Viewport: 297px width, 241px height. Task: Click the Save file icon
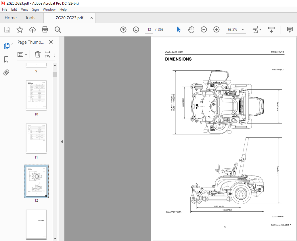tap(7, 30)
